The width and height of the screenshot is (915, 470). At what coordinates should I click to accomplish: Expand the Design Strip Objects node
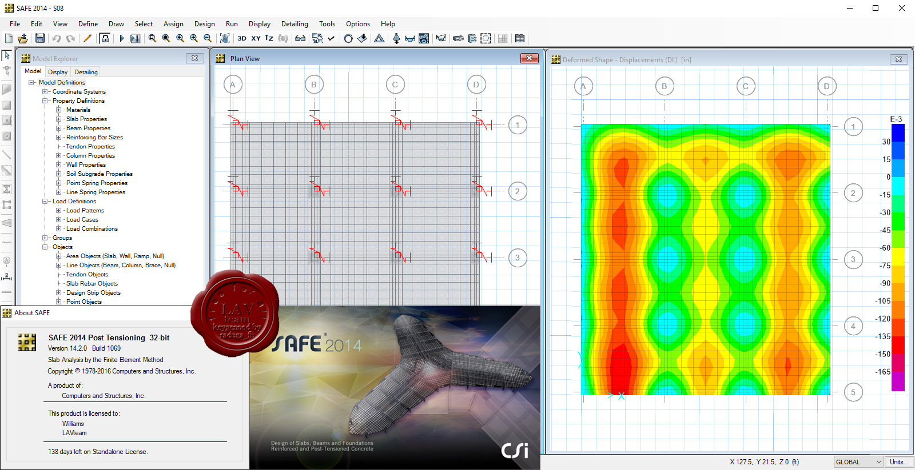coord(59,292)
